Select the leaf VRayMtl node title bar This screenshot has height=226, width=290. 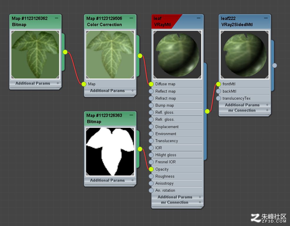177,21
